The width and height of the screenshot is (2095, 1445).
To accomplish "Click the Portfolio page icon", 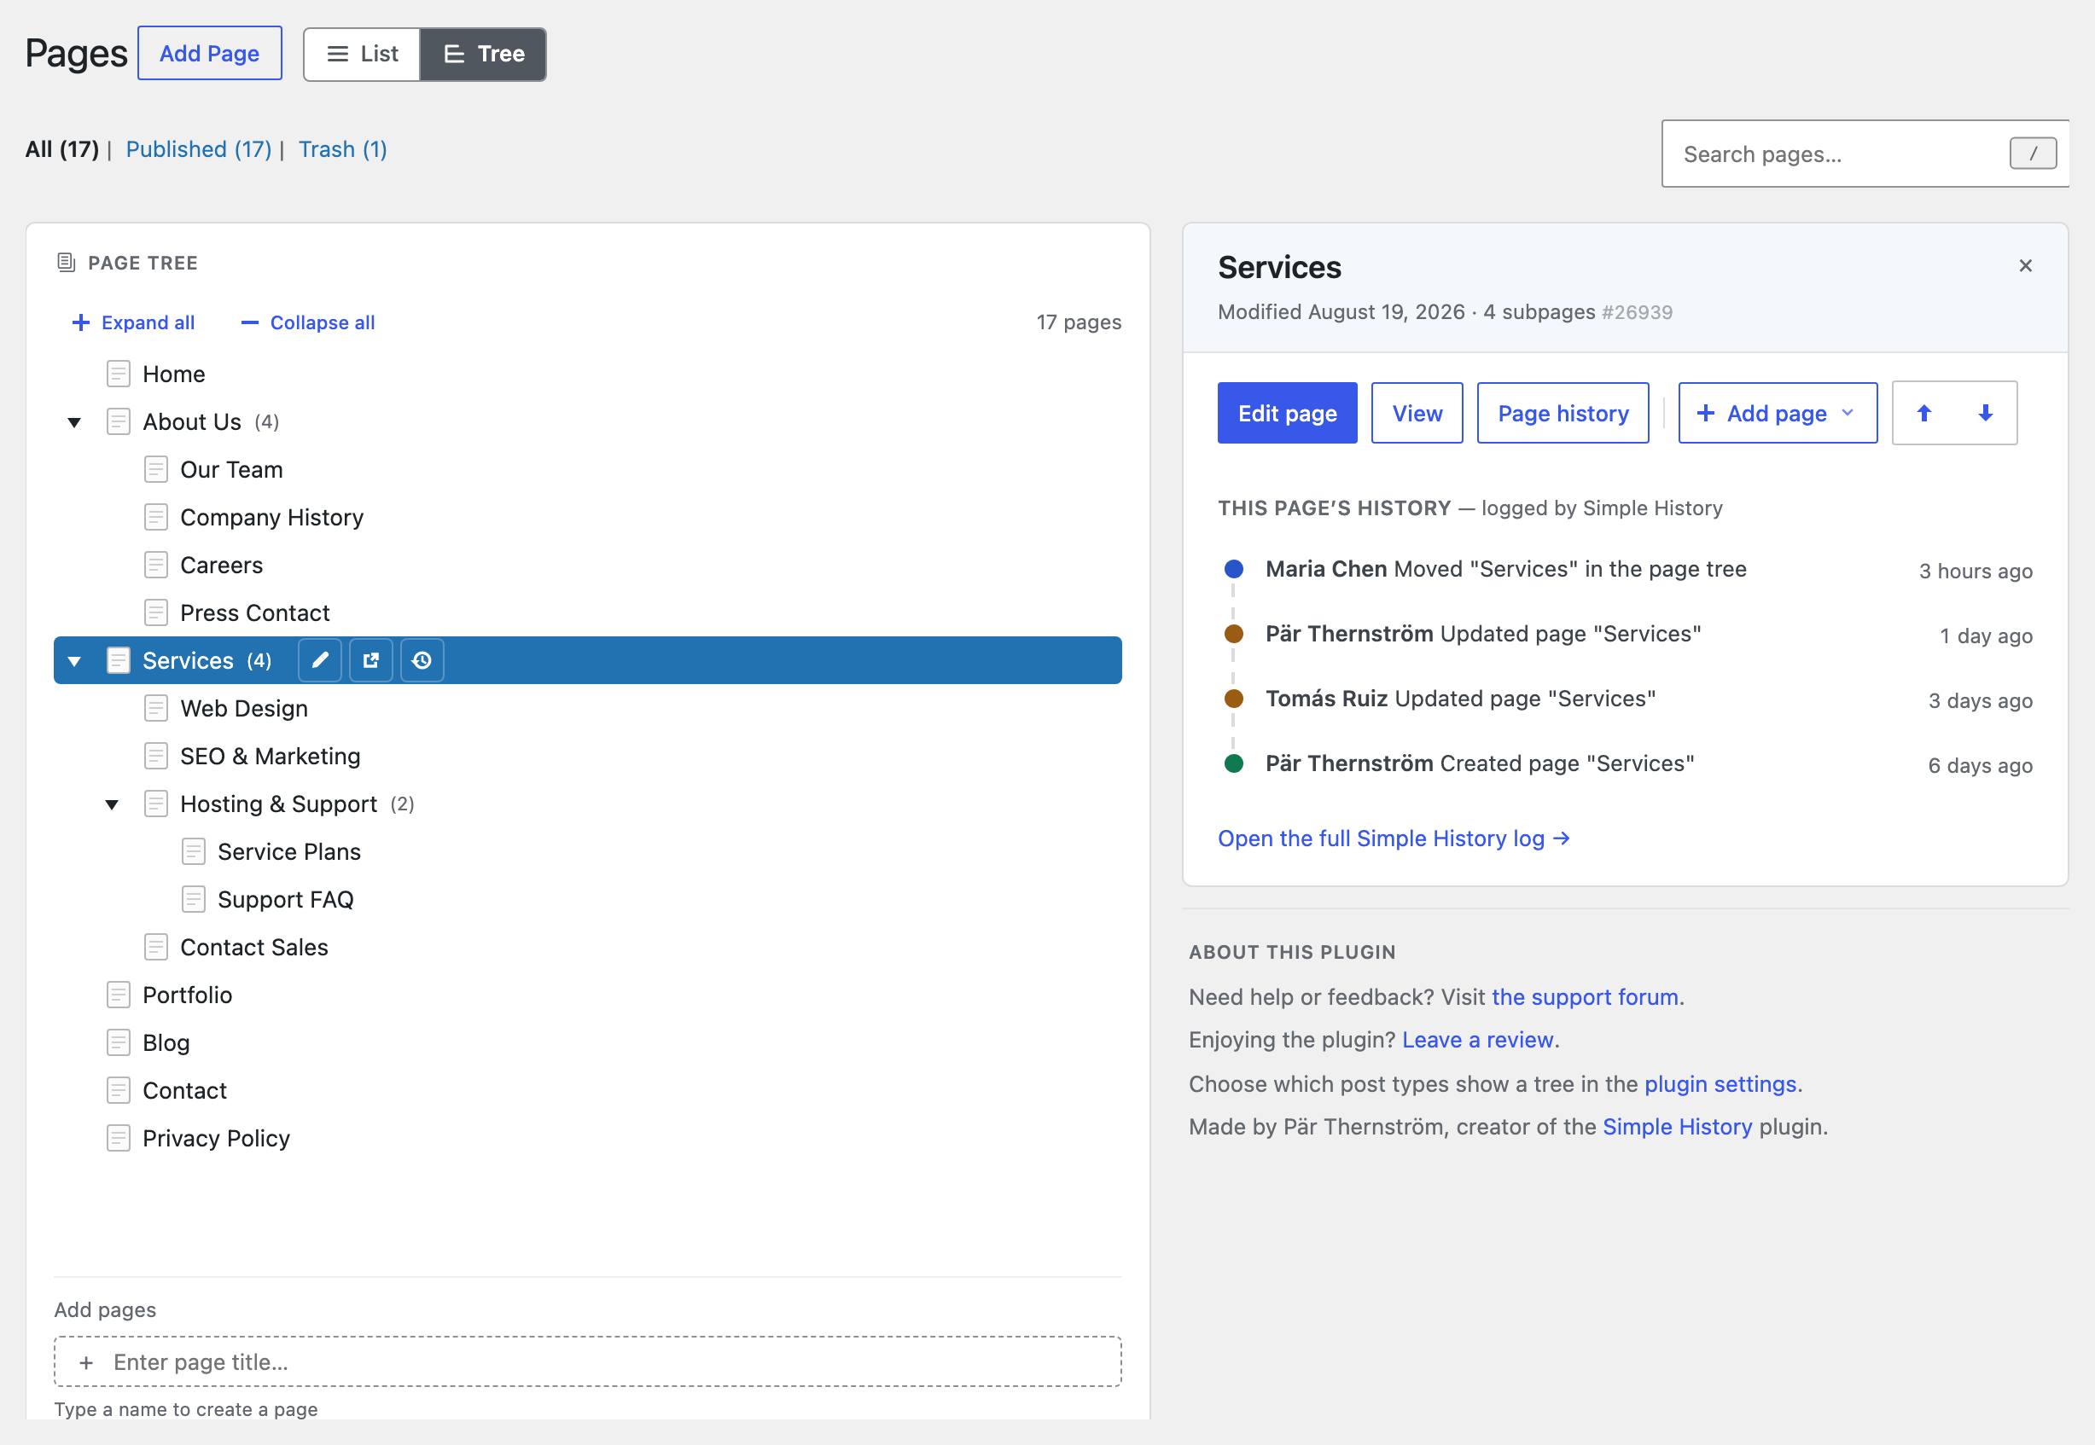I will coord(119,995).
